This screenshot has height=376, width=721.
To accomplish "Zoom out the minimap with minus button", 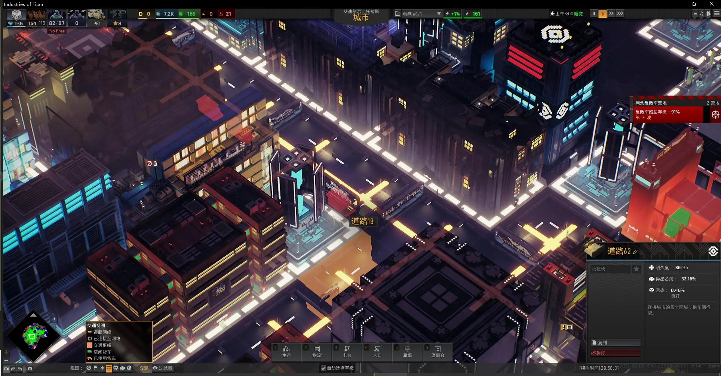I will (x=6, y=360).
